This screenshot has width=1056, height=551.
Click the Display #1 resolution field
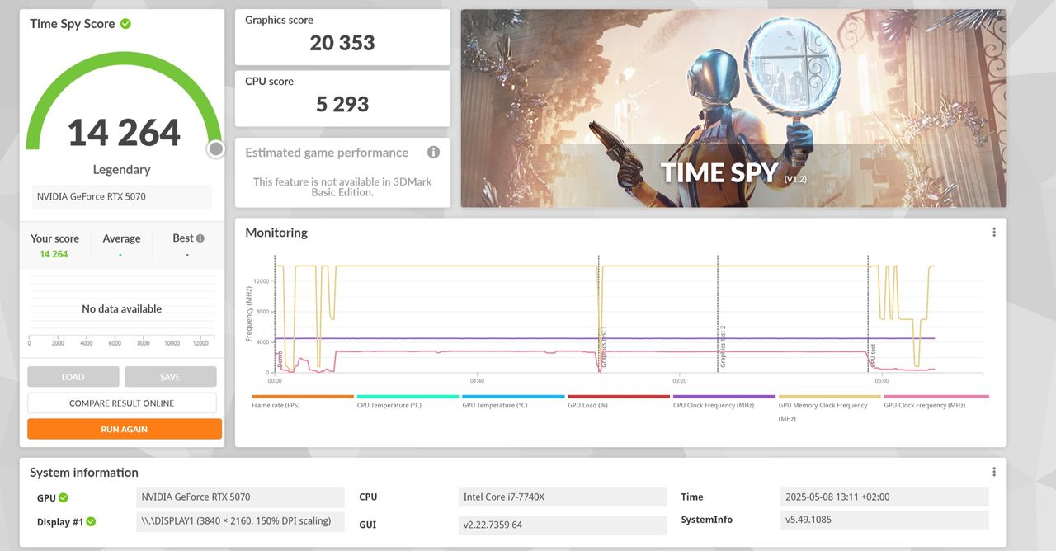click(240, 521)
